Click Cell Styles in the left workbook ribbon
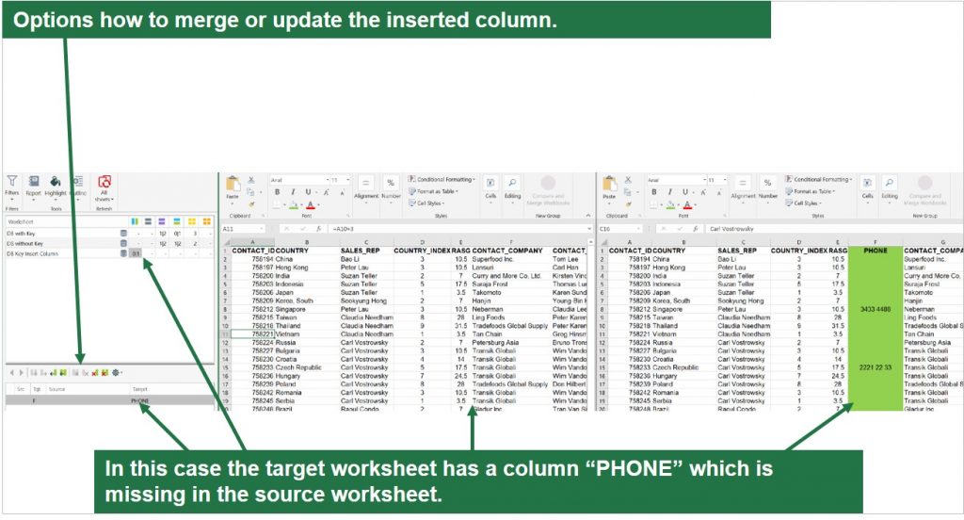Viewport: 964px width, 520px height. coord(429,203)
